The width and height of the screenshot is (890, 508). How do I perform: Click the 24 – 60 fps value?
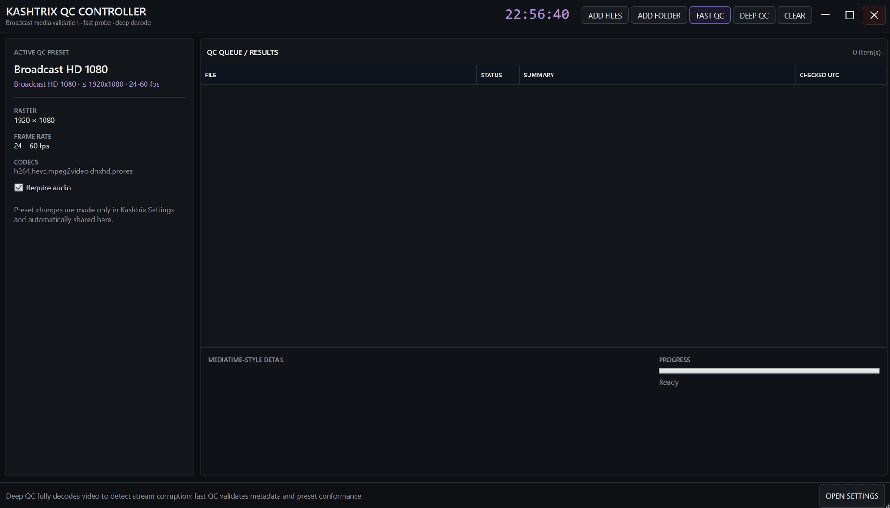click(x=32, y=146)
